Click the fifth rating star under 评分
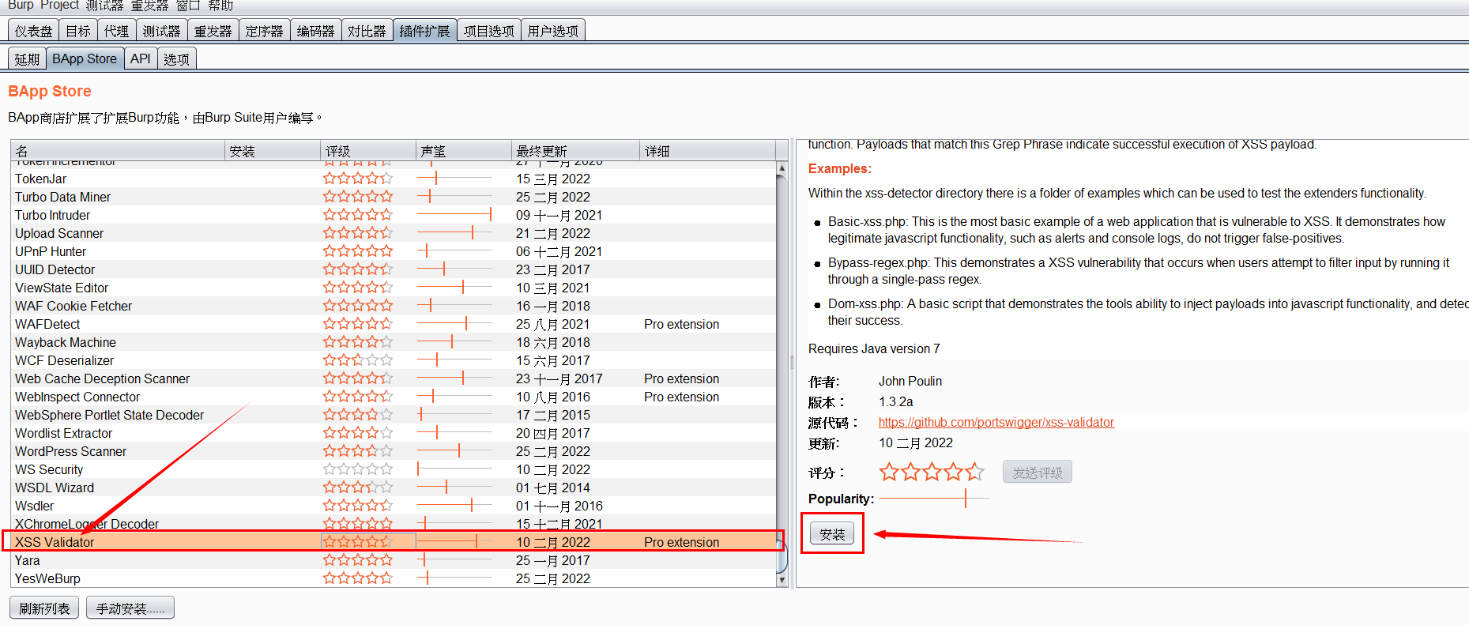1469x625 pixels. pyautogui.click(x=974, y=472)
